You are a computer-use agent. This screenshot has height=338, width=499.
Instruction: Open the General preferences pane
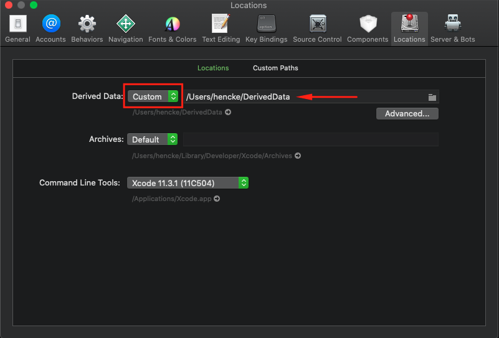coord(18,29)
